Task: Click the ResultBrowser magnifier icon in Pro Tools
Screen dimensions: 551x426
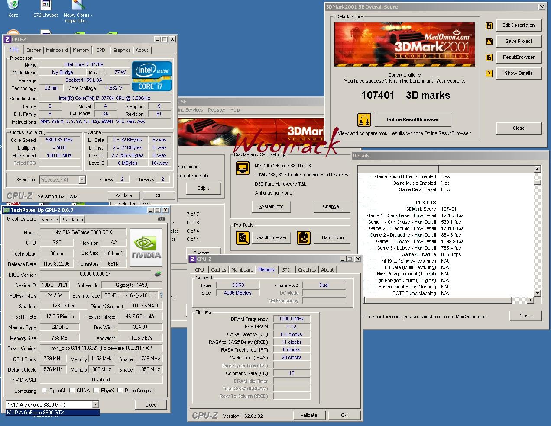Action: [x=243, y=237]
